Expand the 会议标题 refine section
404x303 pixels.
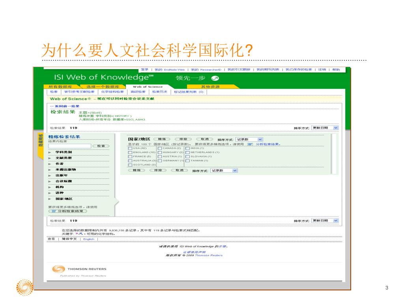pyautogui.click(x=49, y=181)
